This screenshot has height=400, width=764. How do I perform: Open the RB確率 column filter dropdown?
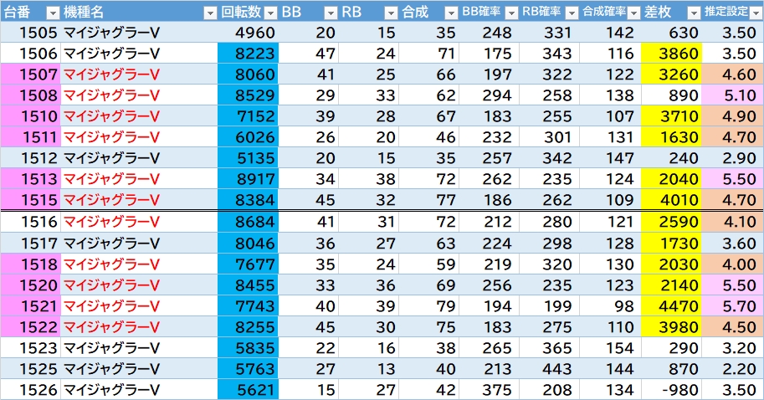click(572, 13)
